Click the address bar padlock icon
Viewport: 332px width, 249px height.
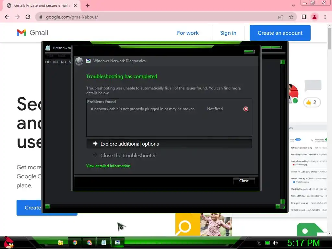tap(41, 17)
